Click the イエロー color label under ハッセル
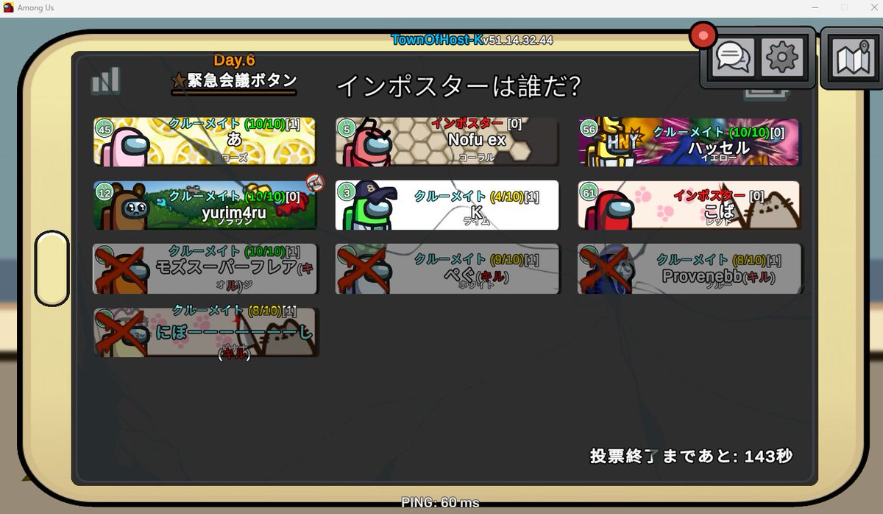 (x=718, y=158)
